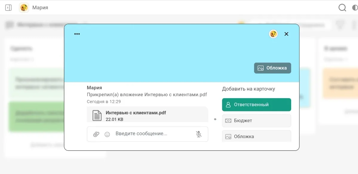The image size is (358, 174).
Task: Close the card dialog
Action: pos(286,34)
